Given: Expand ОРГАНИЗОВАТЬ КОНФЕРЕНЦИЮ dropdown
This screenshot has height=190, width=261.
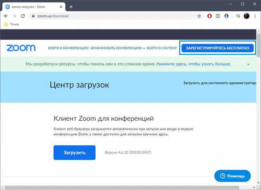Looking at the screenshot, I should (x=117, y=48).
